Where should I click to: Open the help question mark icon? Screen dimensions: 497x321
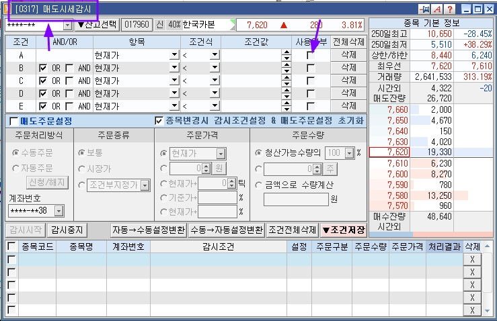(450, 9)
